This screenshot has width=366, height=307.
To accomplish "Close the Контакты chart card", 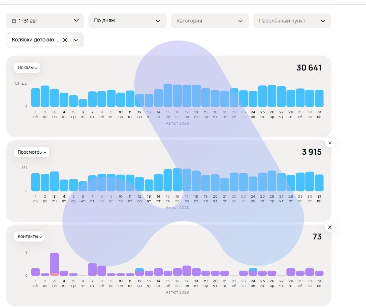I will pos(330,227).
